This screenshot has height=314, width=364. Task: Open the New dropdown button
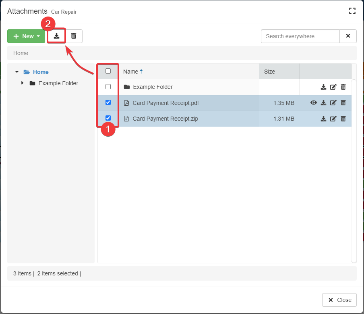tap(26, 36)
